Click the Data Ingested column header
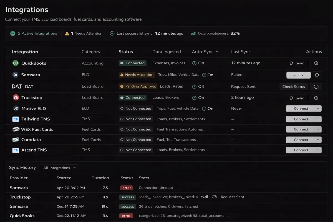Screen dimensions: 333x222 (x=167, y=52)
